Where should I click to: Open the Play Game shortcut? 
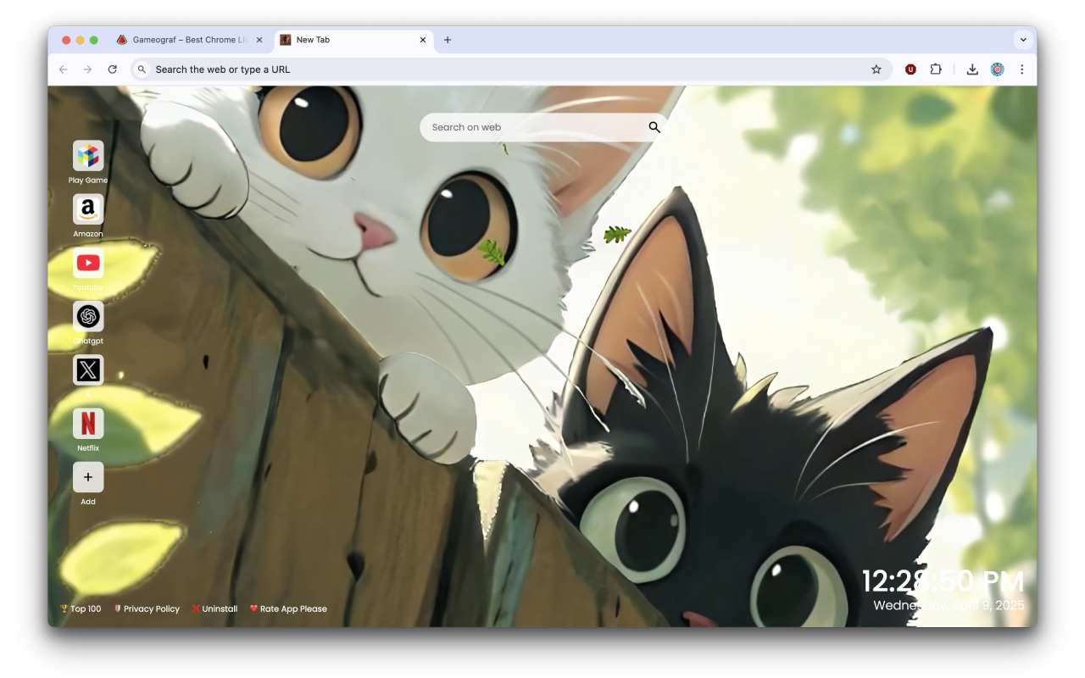click(88, 156)
